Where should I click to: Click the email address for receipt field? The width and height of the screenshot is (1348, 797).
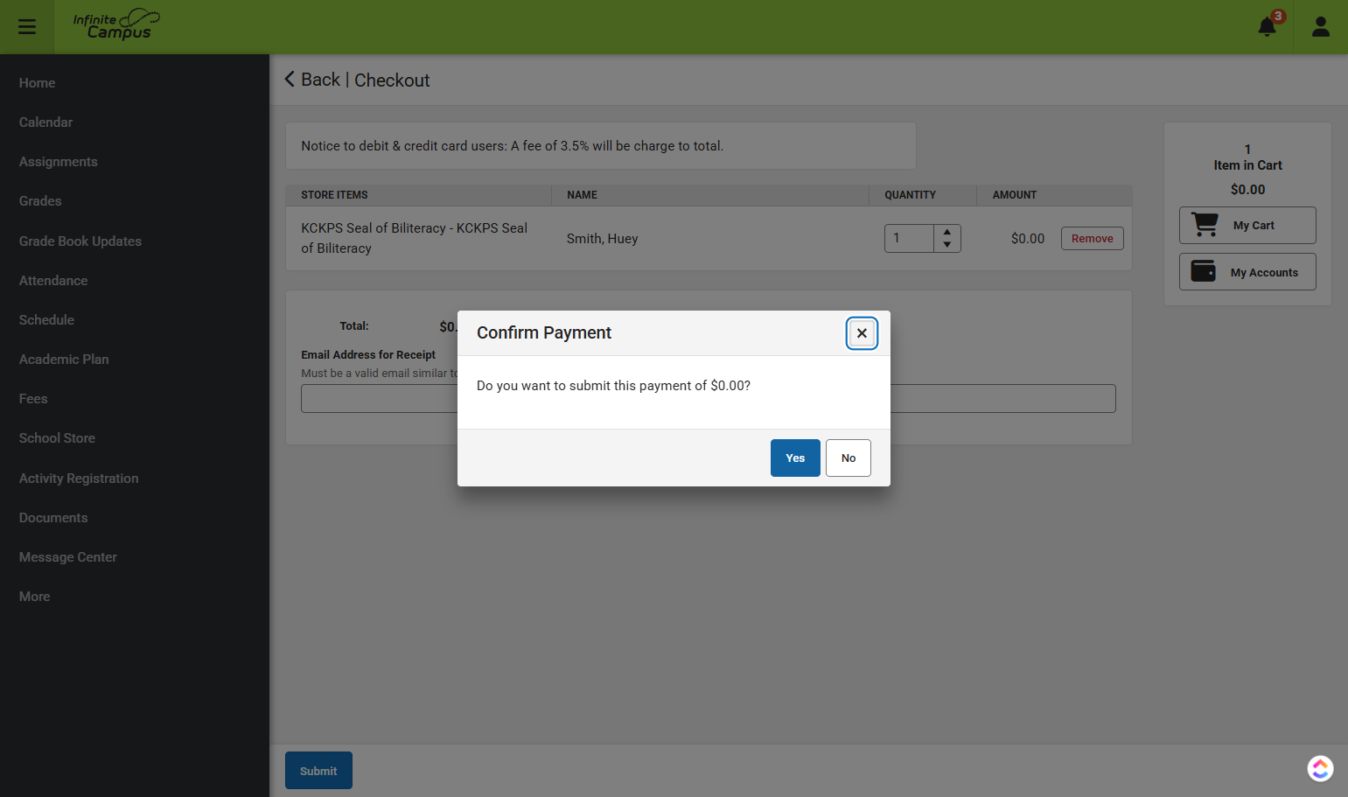tap(709, 398)
